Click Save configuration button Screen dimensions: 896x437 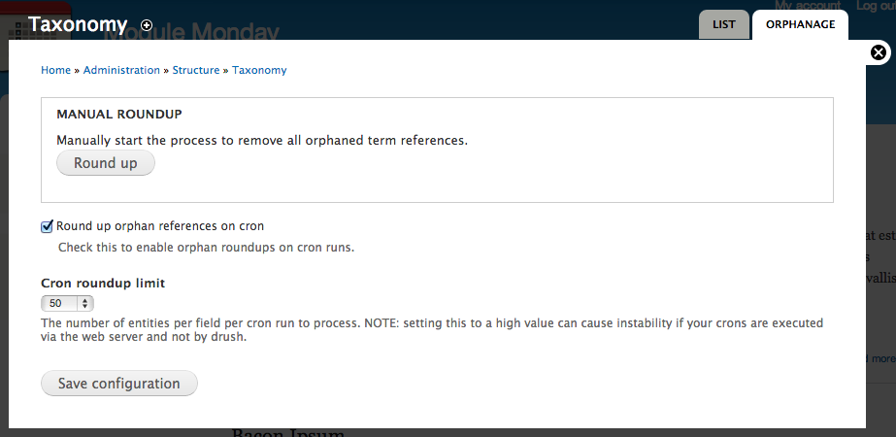point(118,384)
